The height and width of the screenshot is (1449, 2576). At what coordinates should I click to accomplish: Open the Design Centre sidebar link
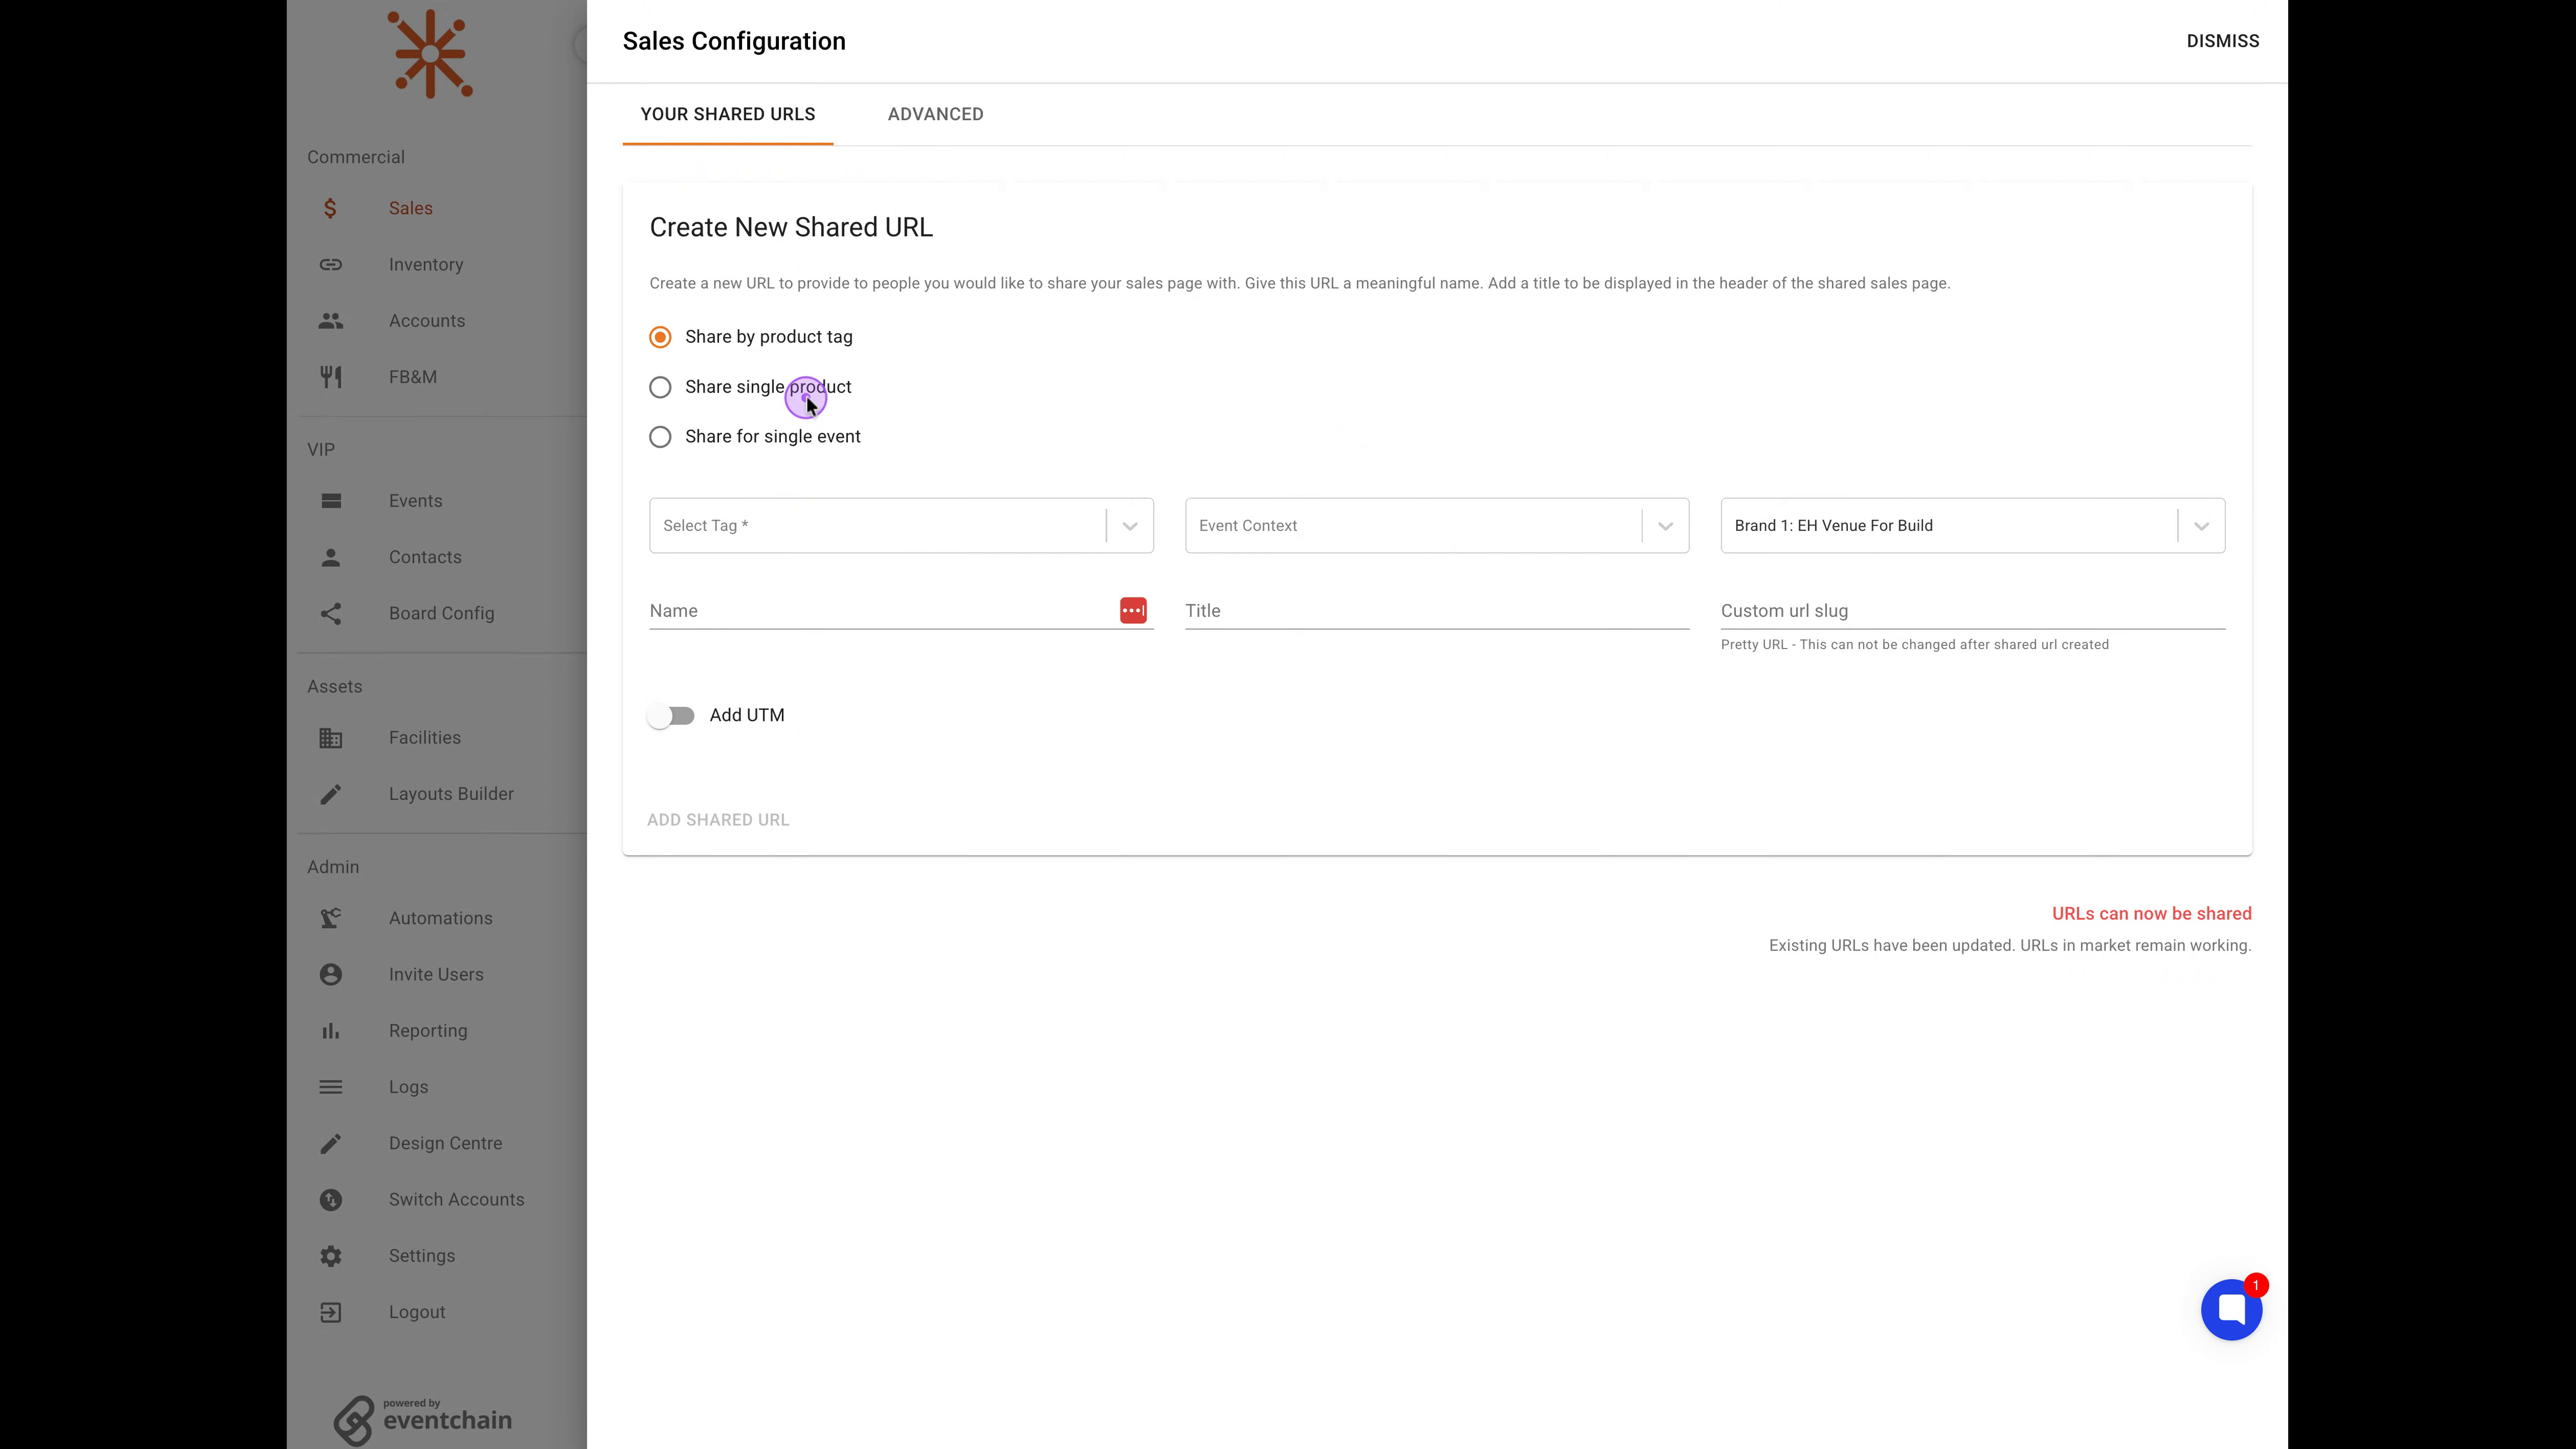click(445, 1143)
